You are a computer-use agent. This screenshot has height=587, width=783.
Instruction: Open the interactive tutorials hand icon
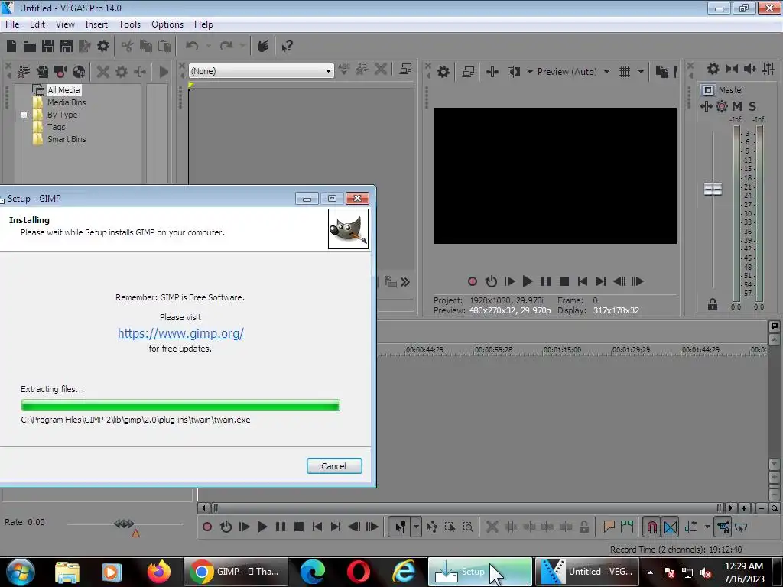(263, 46)
